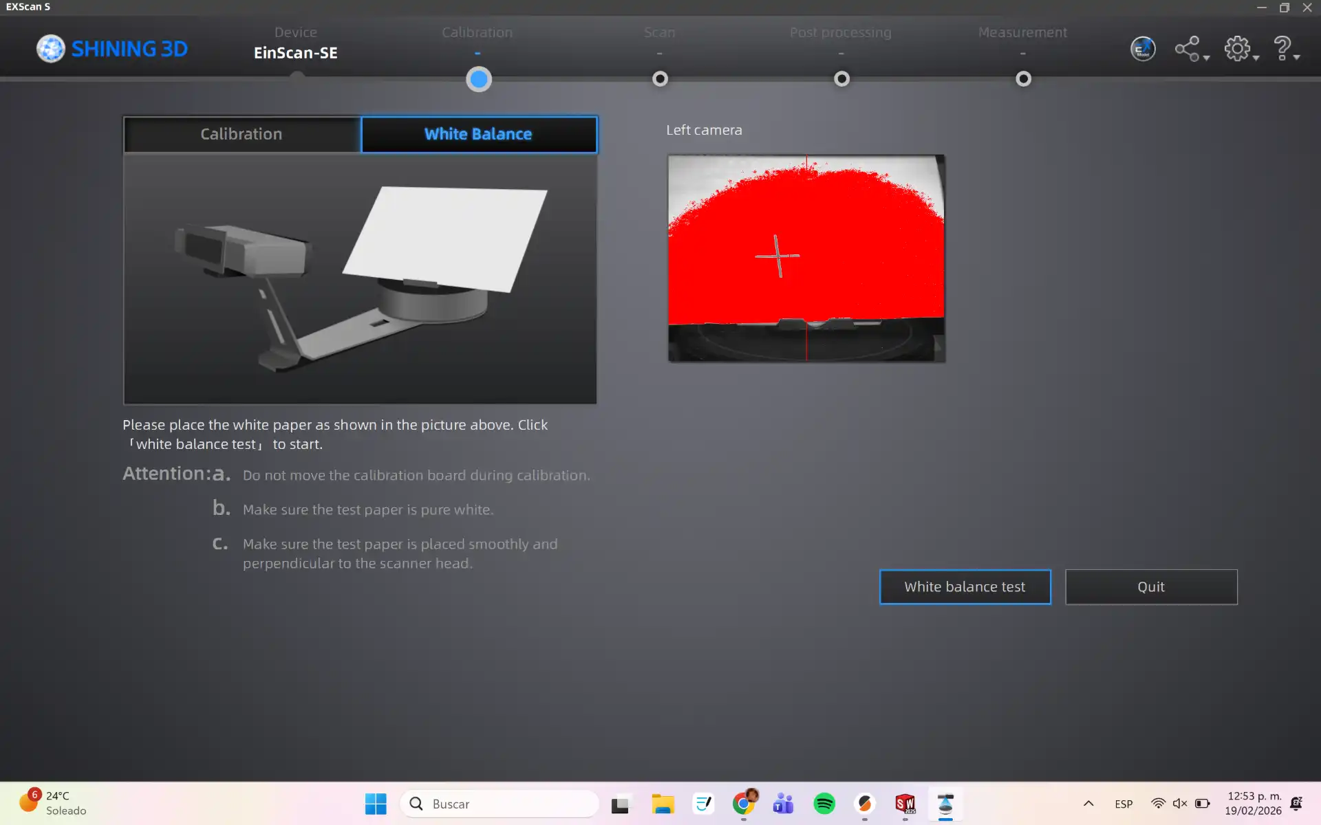
Task: Expand the settings dropdown arrow
Action: [1256, 58]
